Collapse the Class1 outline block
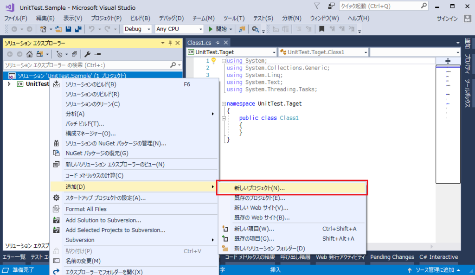This screenshot has width=475, height=275. [x=224, y=118]
